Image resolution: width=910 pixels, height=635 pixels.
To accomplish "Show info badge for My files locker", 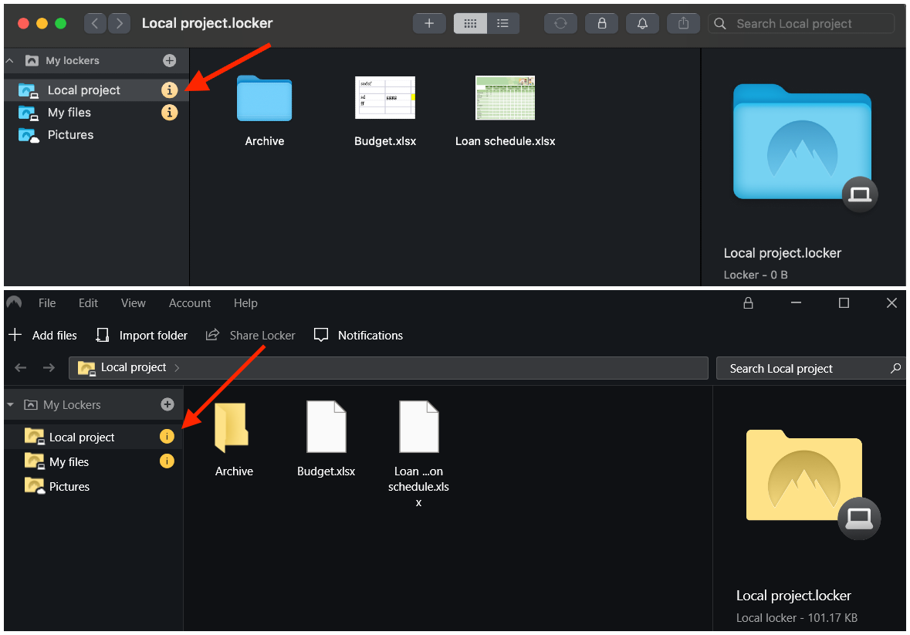I will click(169, 112).
